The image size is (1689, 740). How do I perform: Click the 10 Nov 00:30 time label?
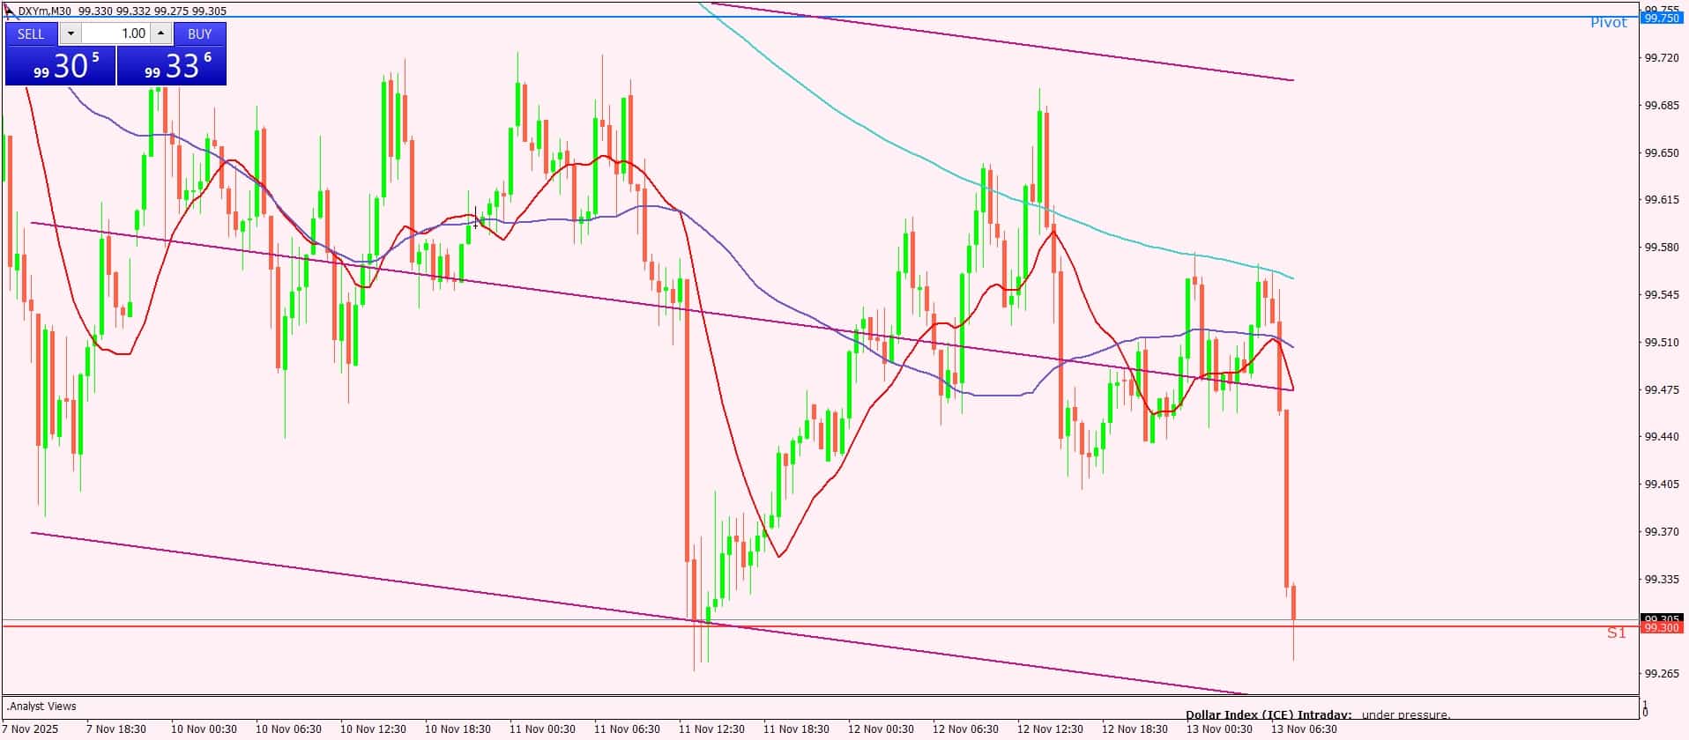[204, 729]
